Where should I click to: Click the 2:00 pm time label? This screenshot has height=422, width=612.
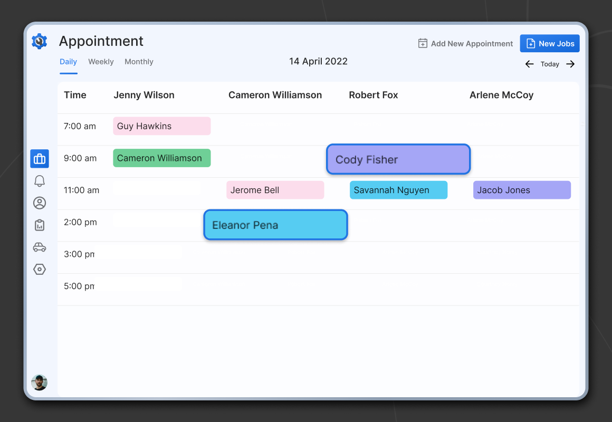pyautogui.click(x=80, y=222)
